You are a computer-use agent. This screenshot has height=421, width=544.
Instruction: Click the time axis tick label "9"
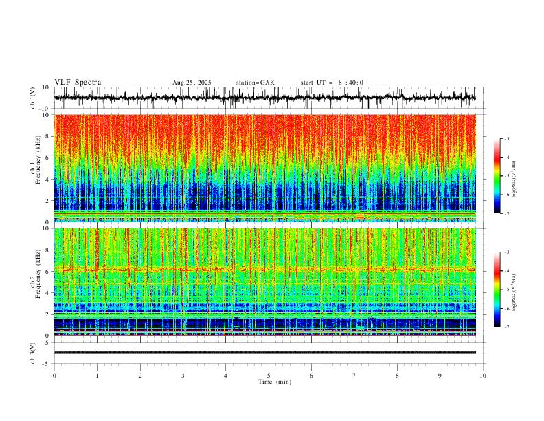(440, 376)
